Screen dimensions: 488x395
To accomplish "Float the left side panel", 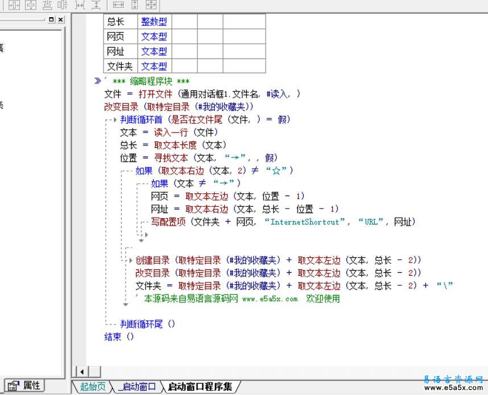I will tap(52, 19).
